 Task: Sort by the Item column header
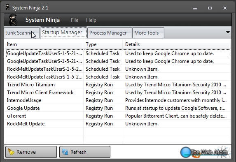coord(44,44)
